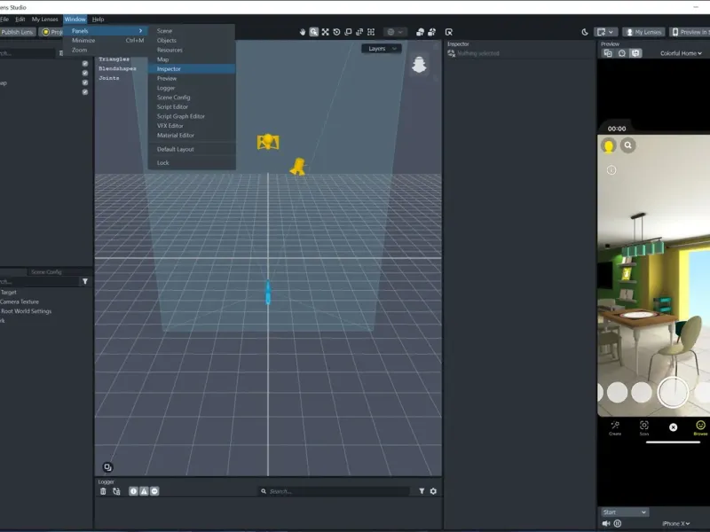Click the Logger filter funnel icon
The height and width of the screenshot is (532, 710).
pyautogui.click(x=422, y=491)
